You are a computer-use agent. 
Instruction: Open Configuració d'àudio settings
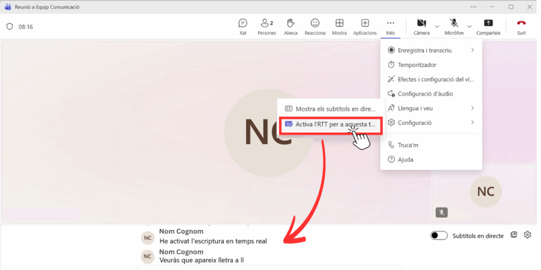(425, 94)
